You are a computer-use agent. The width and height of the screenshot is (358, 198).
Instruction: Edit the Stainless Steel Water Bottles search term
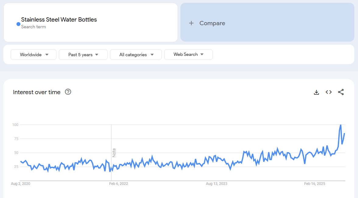coord(59,20)
